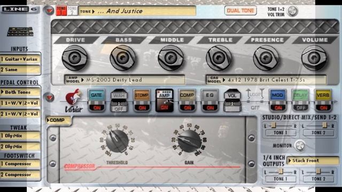Select the Verb effect block
342x192 pixels.
tap(323, 95)
